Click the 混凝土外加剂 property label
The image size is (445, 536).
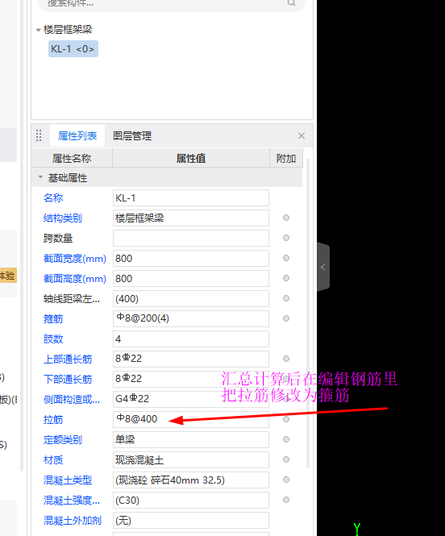tap(73, 521)
